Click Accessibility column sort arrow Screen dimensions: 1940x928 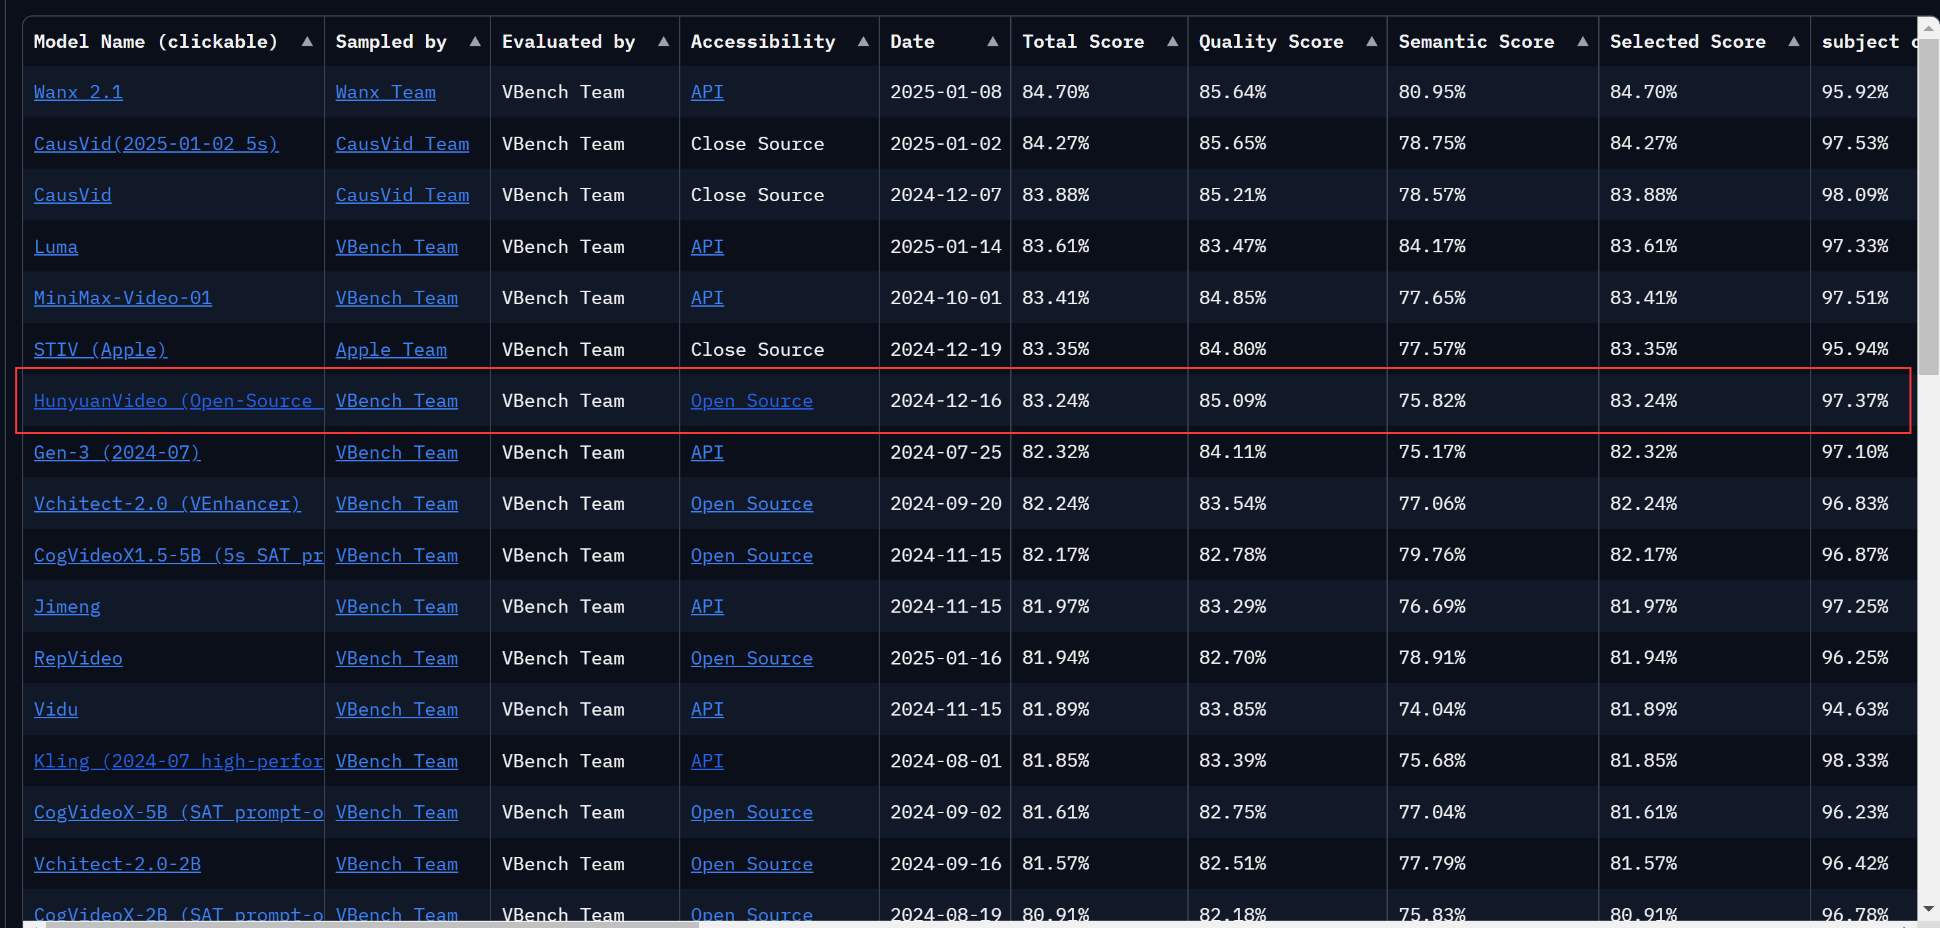[863, 41]
